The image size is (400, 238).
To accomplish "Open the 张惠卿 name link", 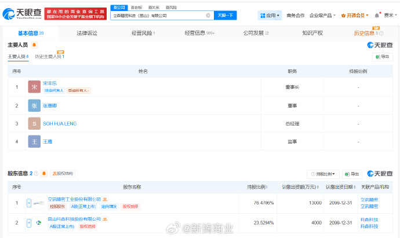I will [x=50, y=106].
